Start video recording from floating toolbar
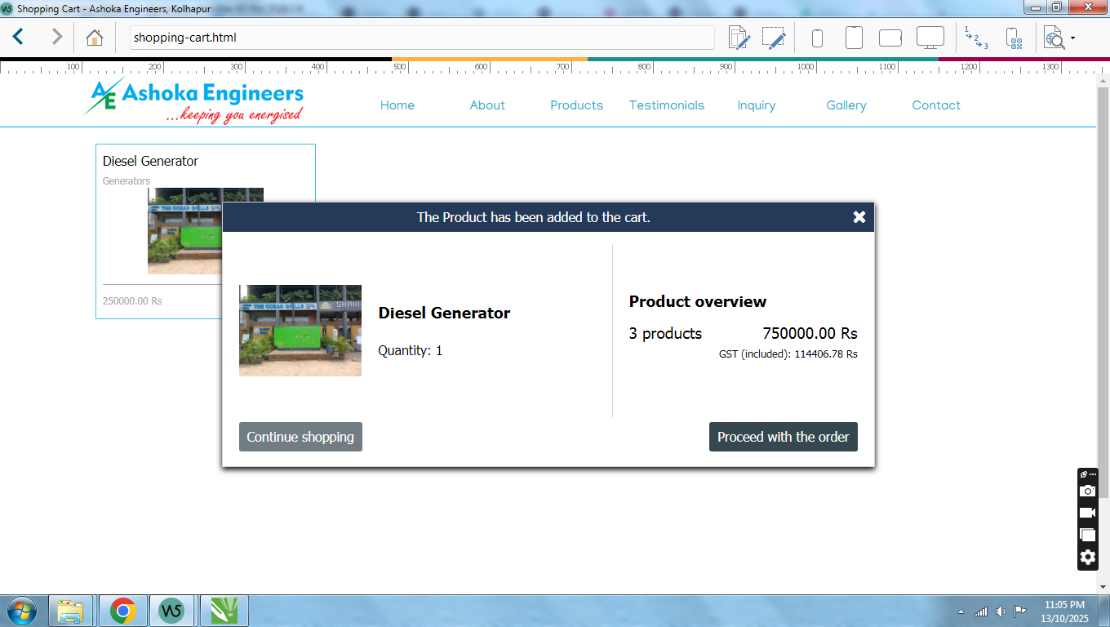The height and width of the screenshot is (627, 1110). coord(1087,513)
